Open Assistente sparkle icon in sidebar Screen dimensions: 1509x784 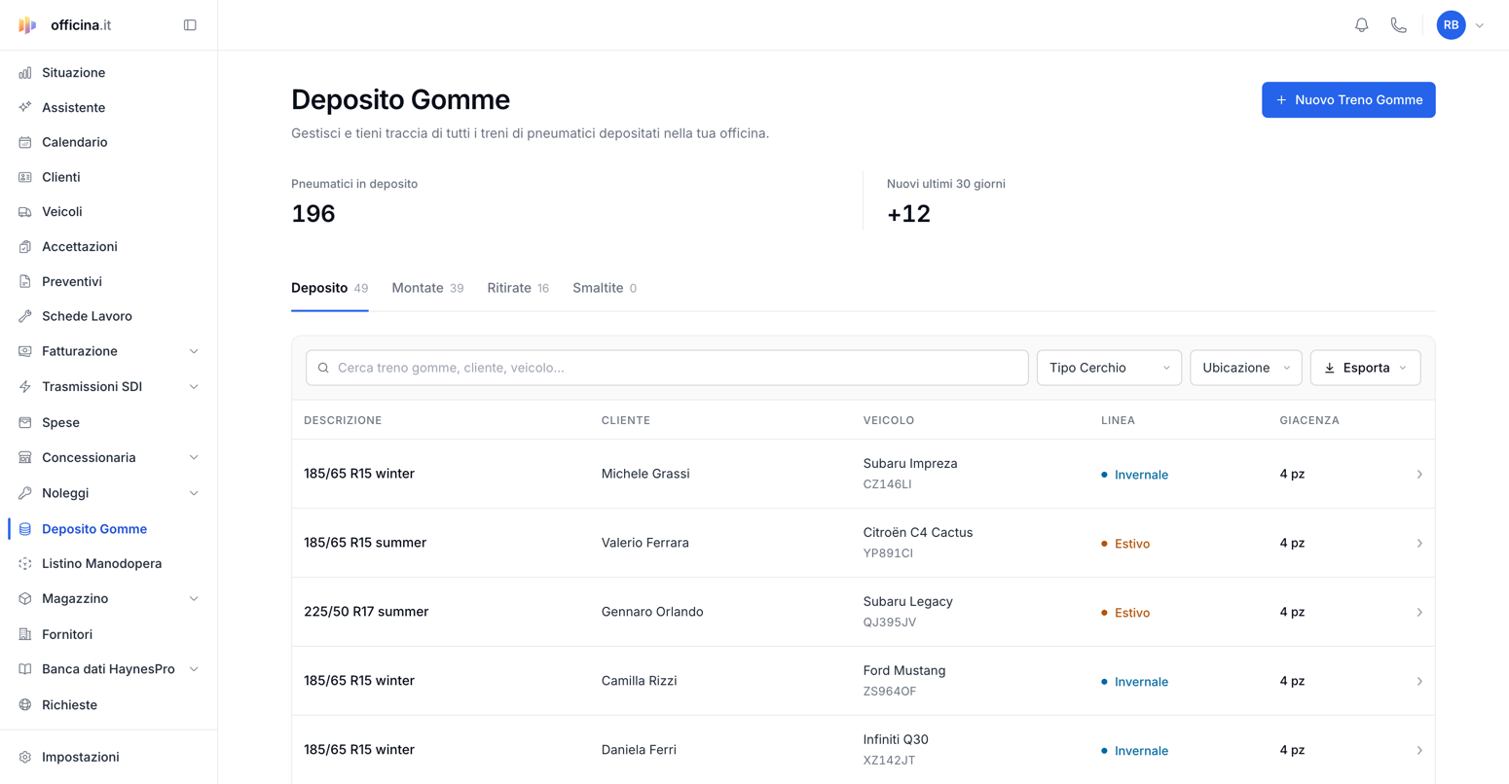25,107
